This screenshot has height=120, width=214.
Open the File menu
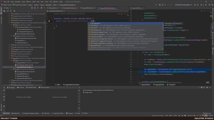click(x=5, y=2)
